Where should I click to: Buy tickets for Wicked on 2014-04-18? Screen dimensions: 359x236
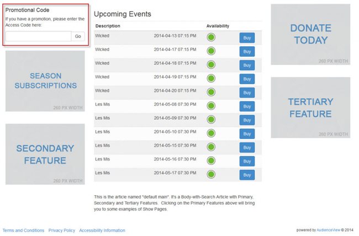coord(247,65)
